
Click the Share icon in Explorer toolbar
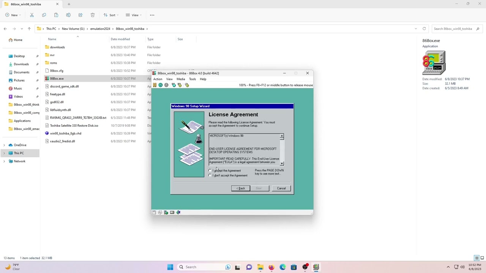click(80, 15)
